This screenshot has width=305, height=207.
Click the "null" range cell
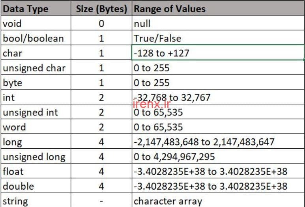[142, 24]
